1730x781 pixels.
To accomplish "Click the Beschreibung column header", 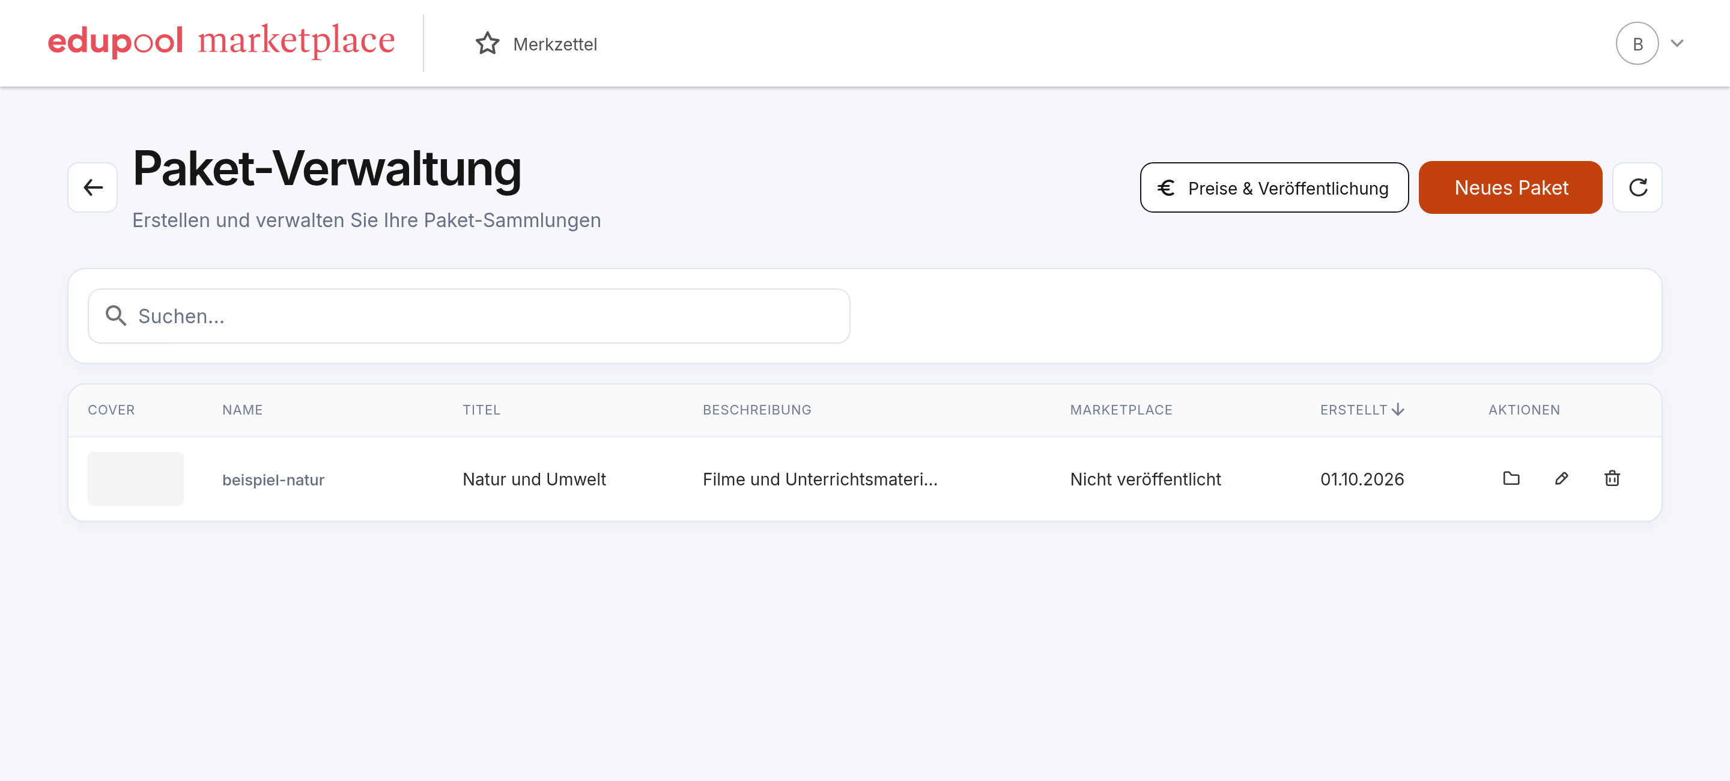I will click(757, 410).
